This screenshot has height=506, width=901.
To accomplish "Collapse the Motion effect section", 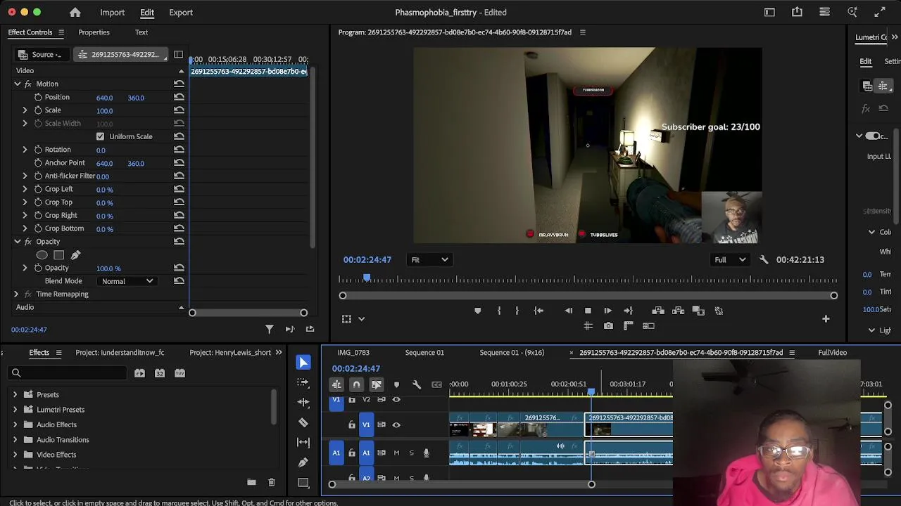I will (18, 84).
